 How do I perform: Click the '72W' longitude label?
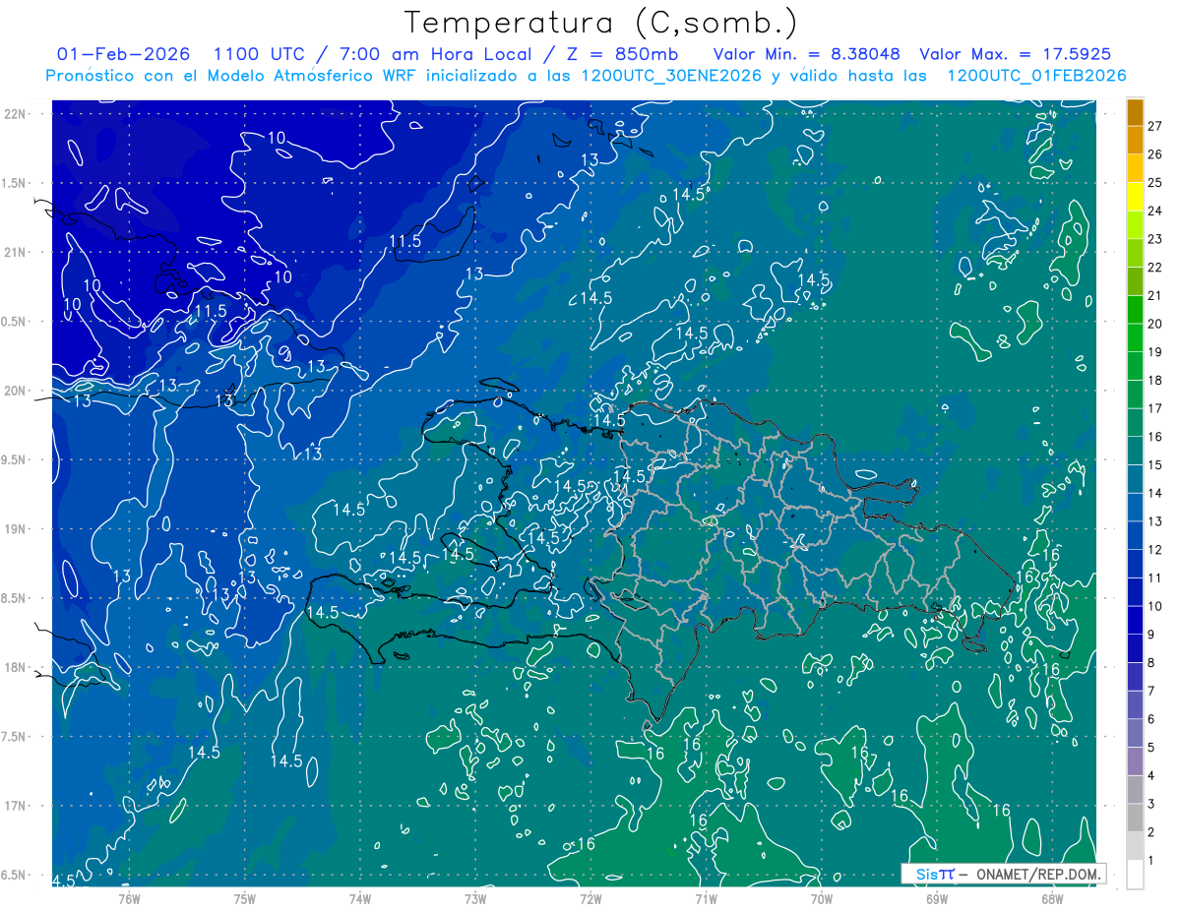pos(590,899)
